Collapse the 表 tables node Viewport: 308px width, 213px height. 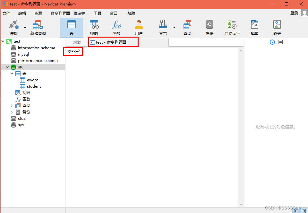[12, 74]
